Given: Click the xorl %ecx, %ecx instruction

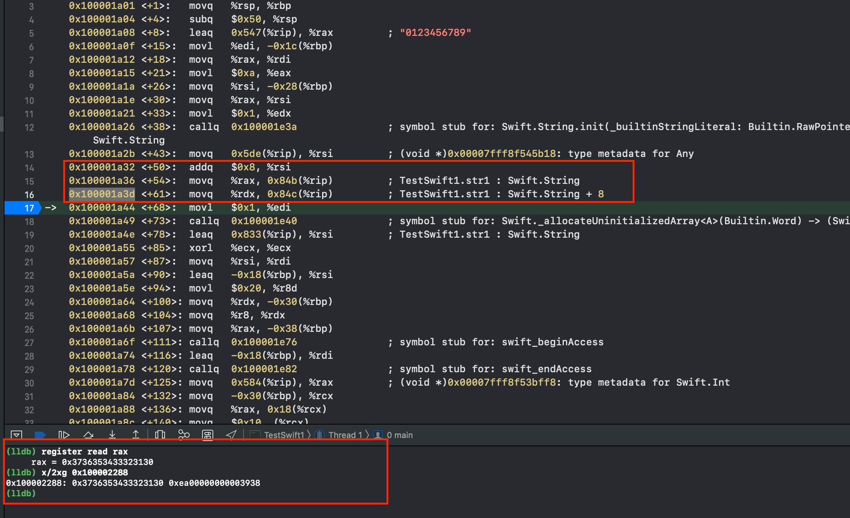Looking at the screenshot, I should tap(240, 248).
